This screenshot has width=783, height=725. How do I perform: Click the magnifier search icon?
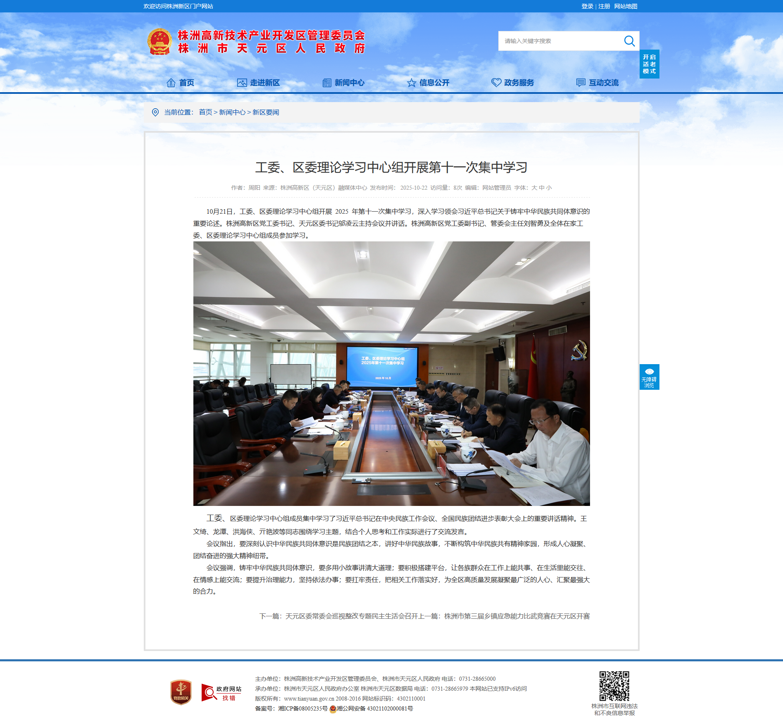(629, 41)
